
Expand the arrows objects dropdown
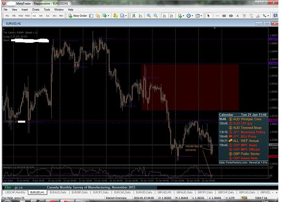[268, 16]
